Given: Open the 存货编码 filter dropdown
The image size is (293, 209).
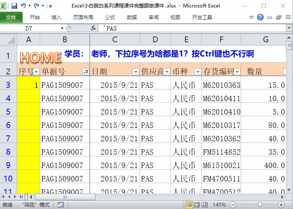Looking at the screenshot, I should (237, 71).
